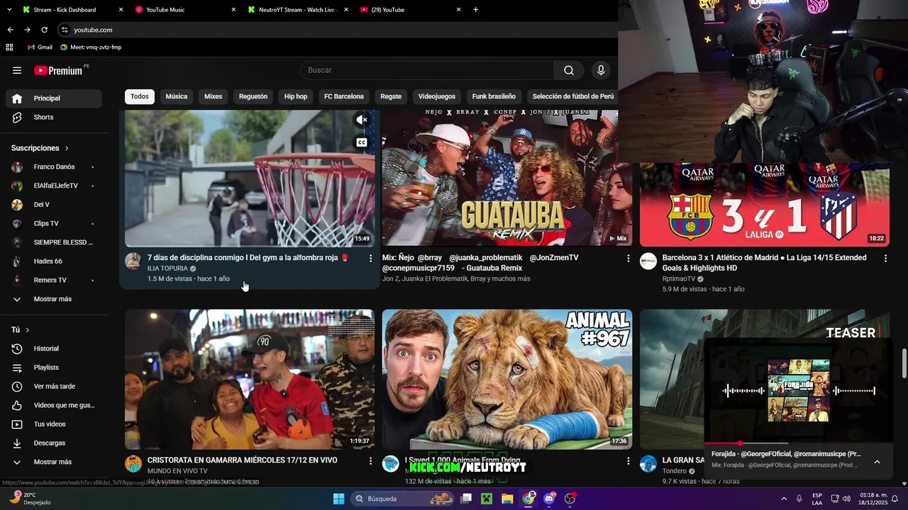Image resolution: width=908 pixels, height=510 pixels.
Task: Open the Meet vmq-zvtz-fmp bookmark
Action: (x=91, y=47)
